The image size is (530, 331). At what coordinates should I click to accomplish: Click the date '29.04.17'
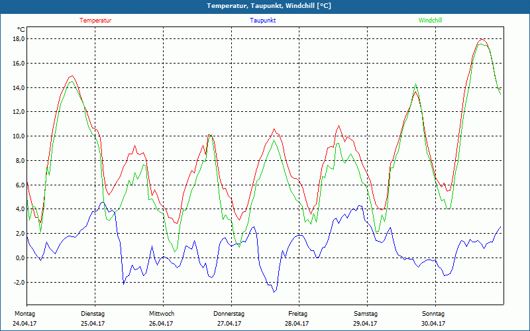point(365,324)
